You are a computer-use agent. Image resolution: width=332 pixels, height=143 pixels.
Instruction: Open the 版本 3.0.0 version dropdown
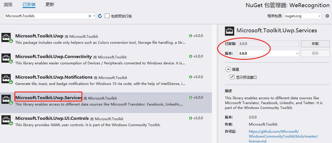point(268,53)
